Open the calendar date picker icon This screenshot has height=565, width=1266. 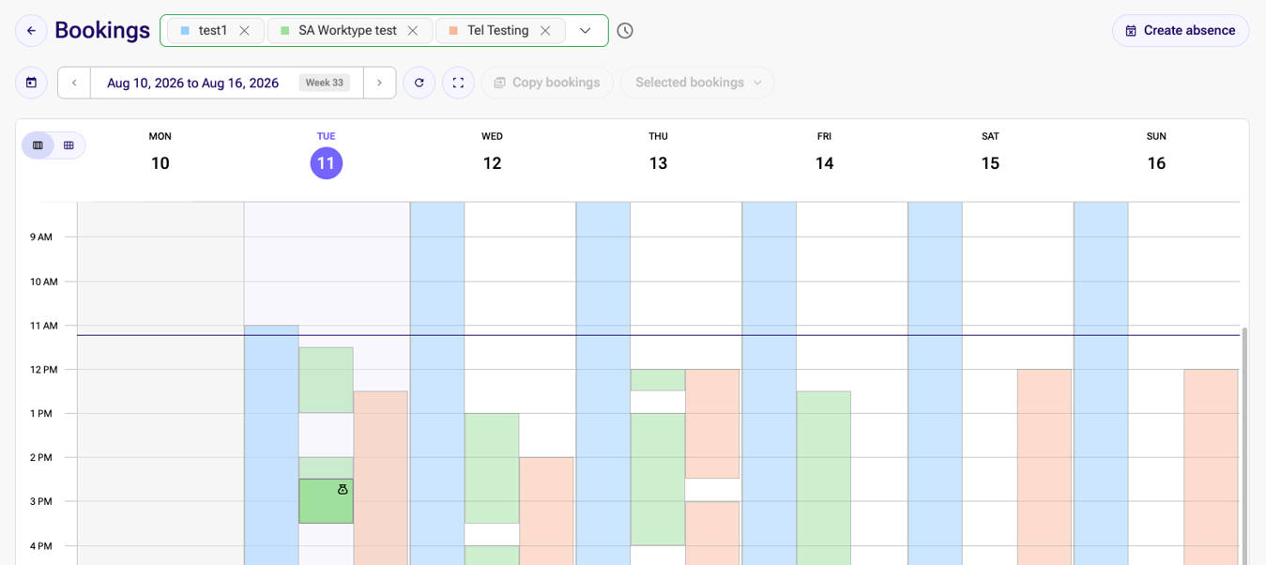tap(31, 83)
